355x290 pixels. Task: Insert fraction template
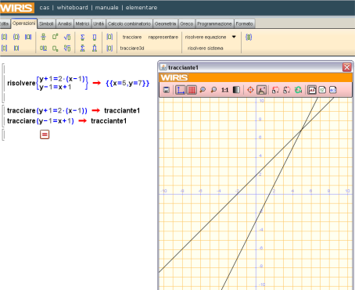click(43, 37)
